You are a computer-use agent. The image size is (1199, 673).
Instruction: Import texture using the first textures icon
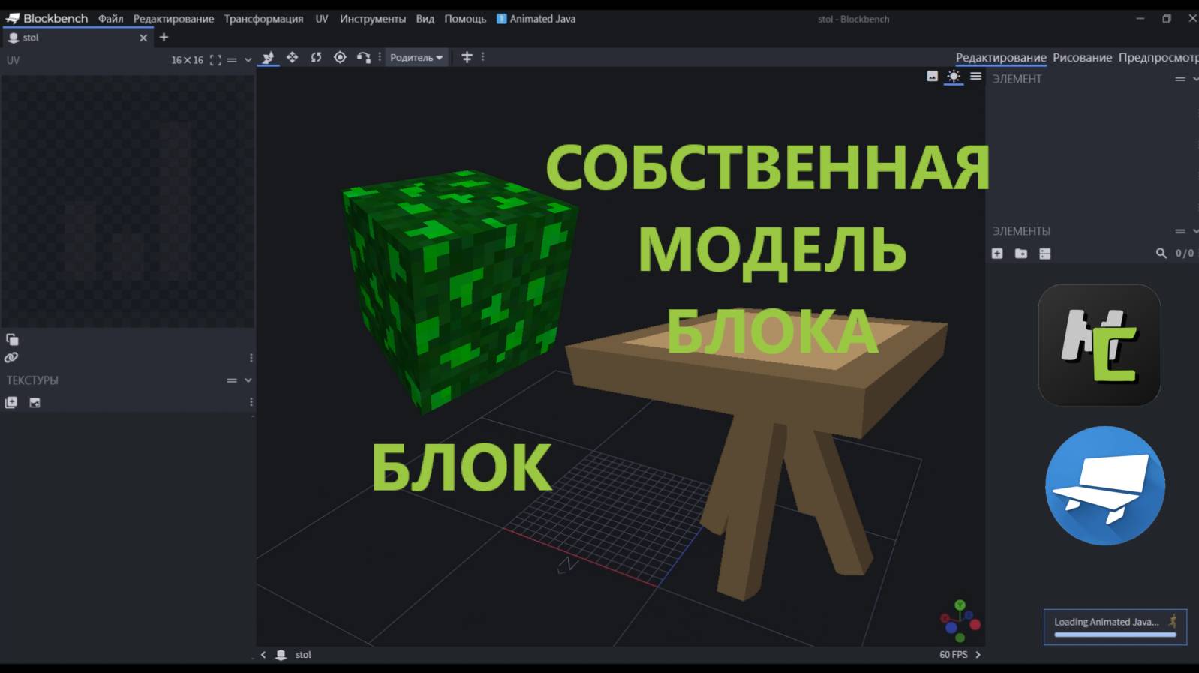[x=11, y=403]
